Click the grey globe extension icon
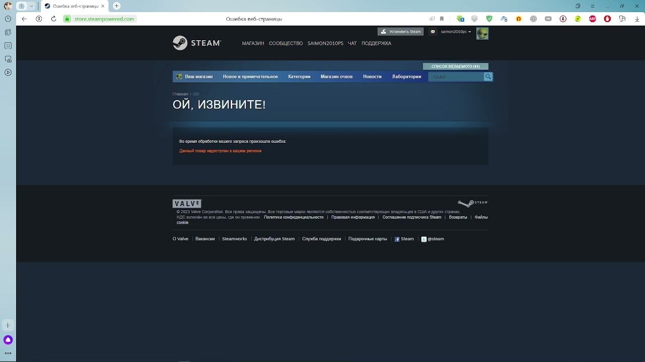 tap(533, 19)
